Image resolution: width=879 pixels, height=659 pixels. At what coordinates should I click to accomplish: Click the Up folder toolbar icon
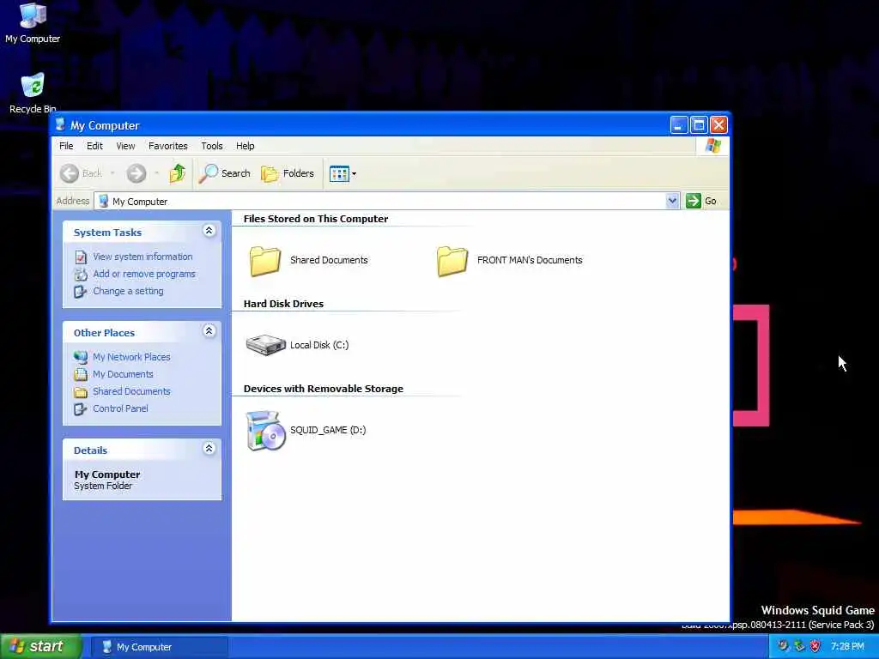178,173
